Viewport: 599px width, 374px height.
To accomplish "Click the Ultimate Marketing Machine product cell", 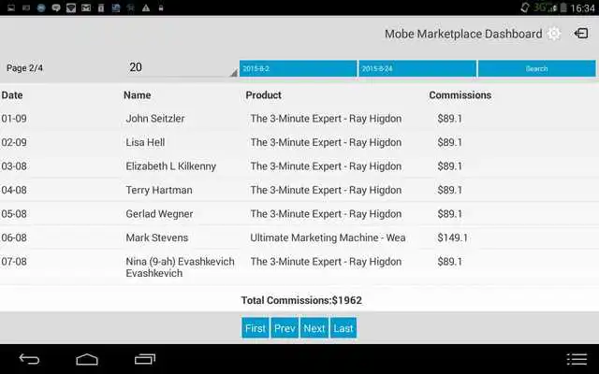I will pos(328,237).
